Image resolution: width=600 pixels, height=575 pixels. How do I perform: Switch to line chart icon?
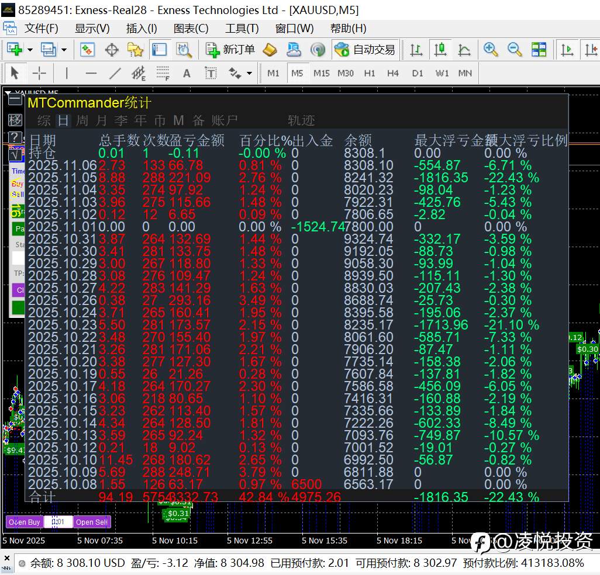(x=464, y=50)
